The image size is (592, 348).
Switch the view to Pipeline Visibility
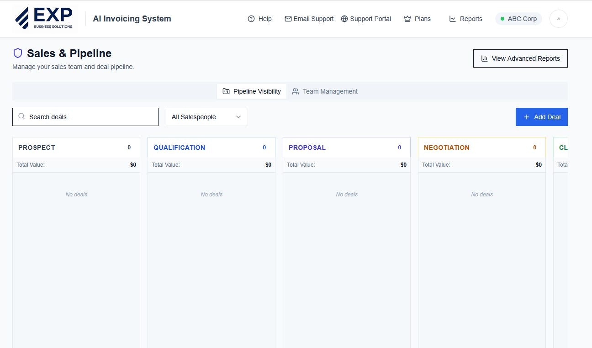[252, 91]
